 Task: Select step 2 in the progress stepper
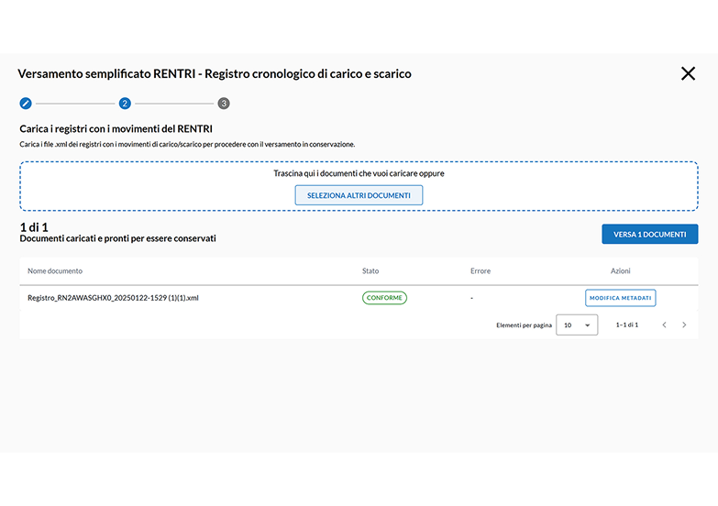click(125, 104)
